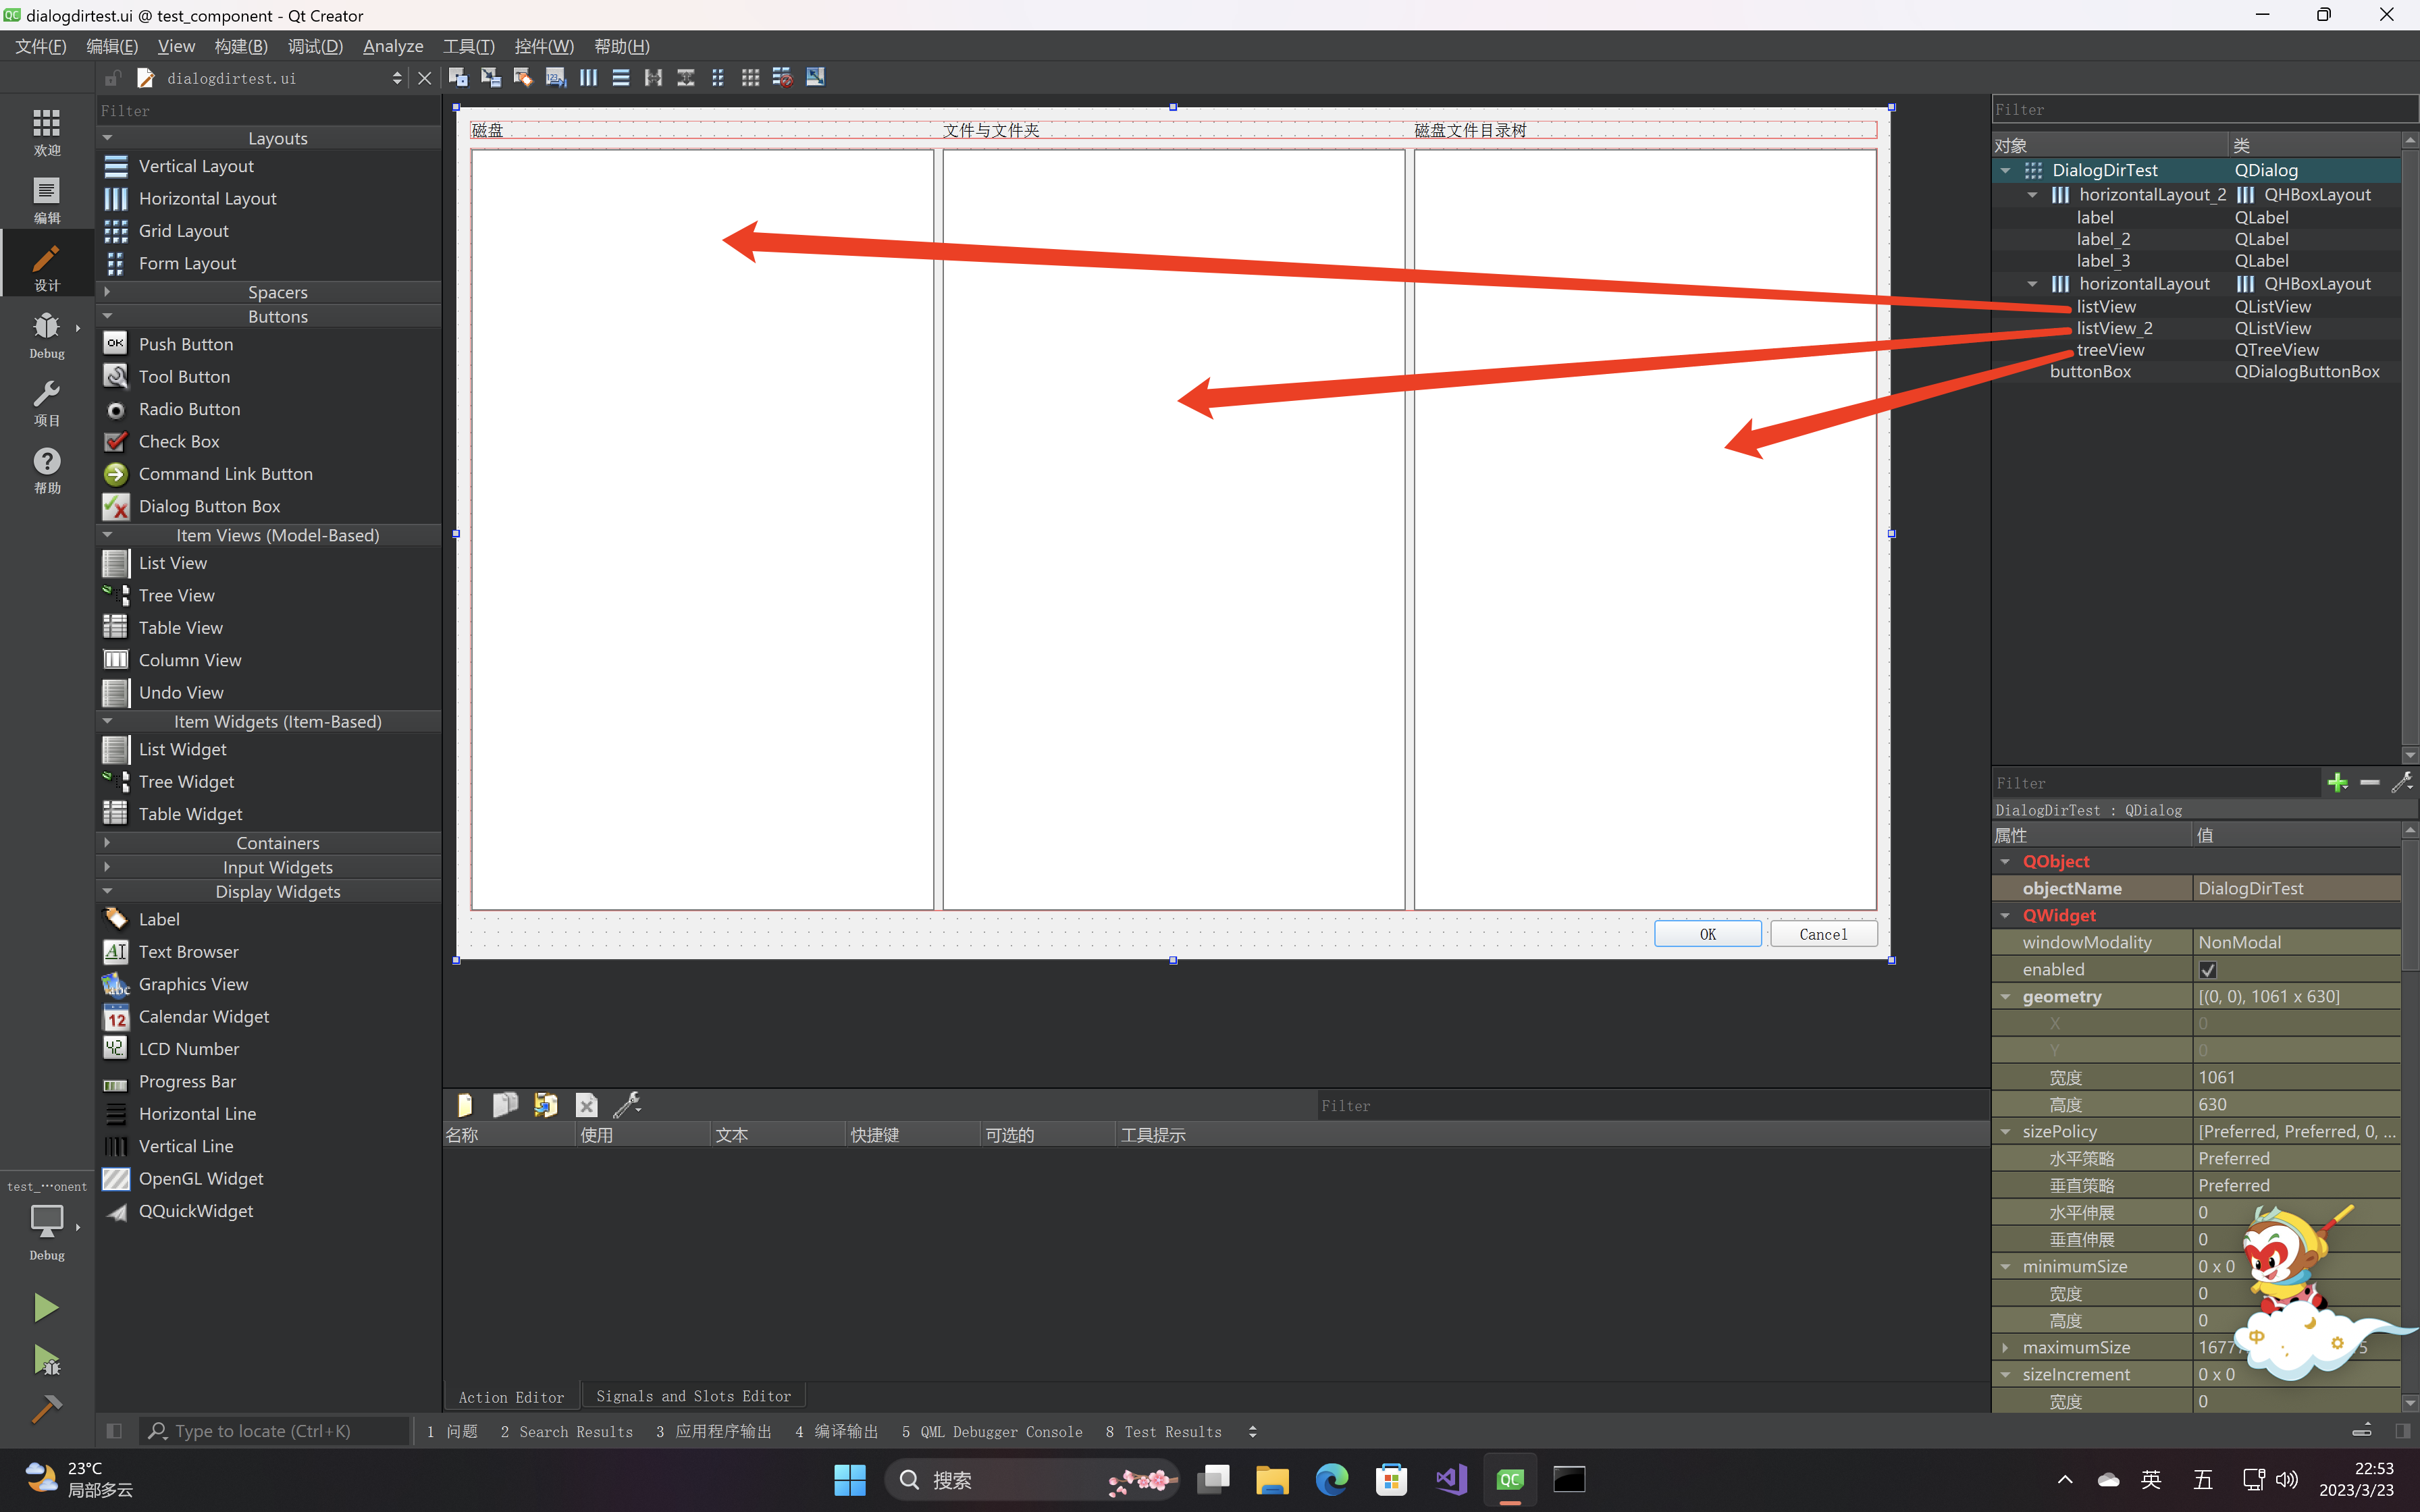Screen dimensions: 2420x1512
Task: Open the 构建(B) menu
Action: click(x=241, y=46)
